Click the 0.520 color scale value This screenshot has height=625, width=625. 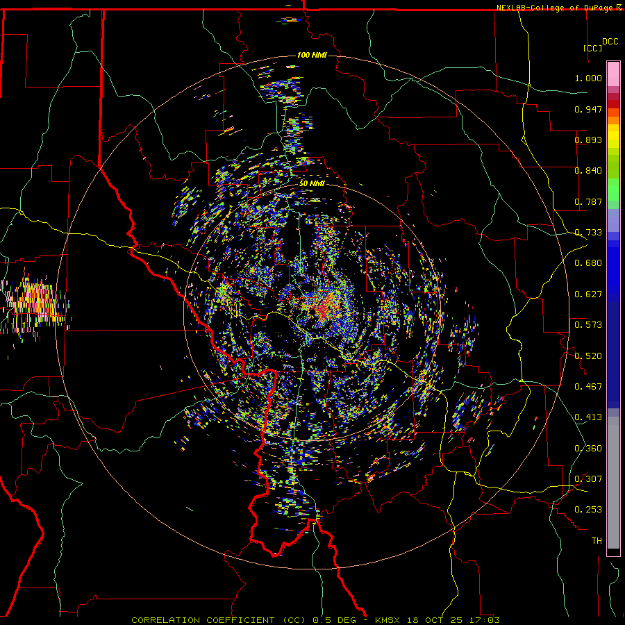588,356
